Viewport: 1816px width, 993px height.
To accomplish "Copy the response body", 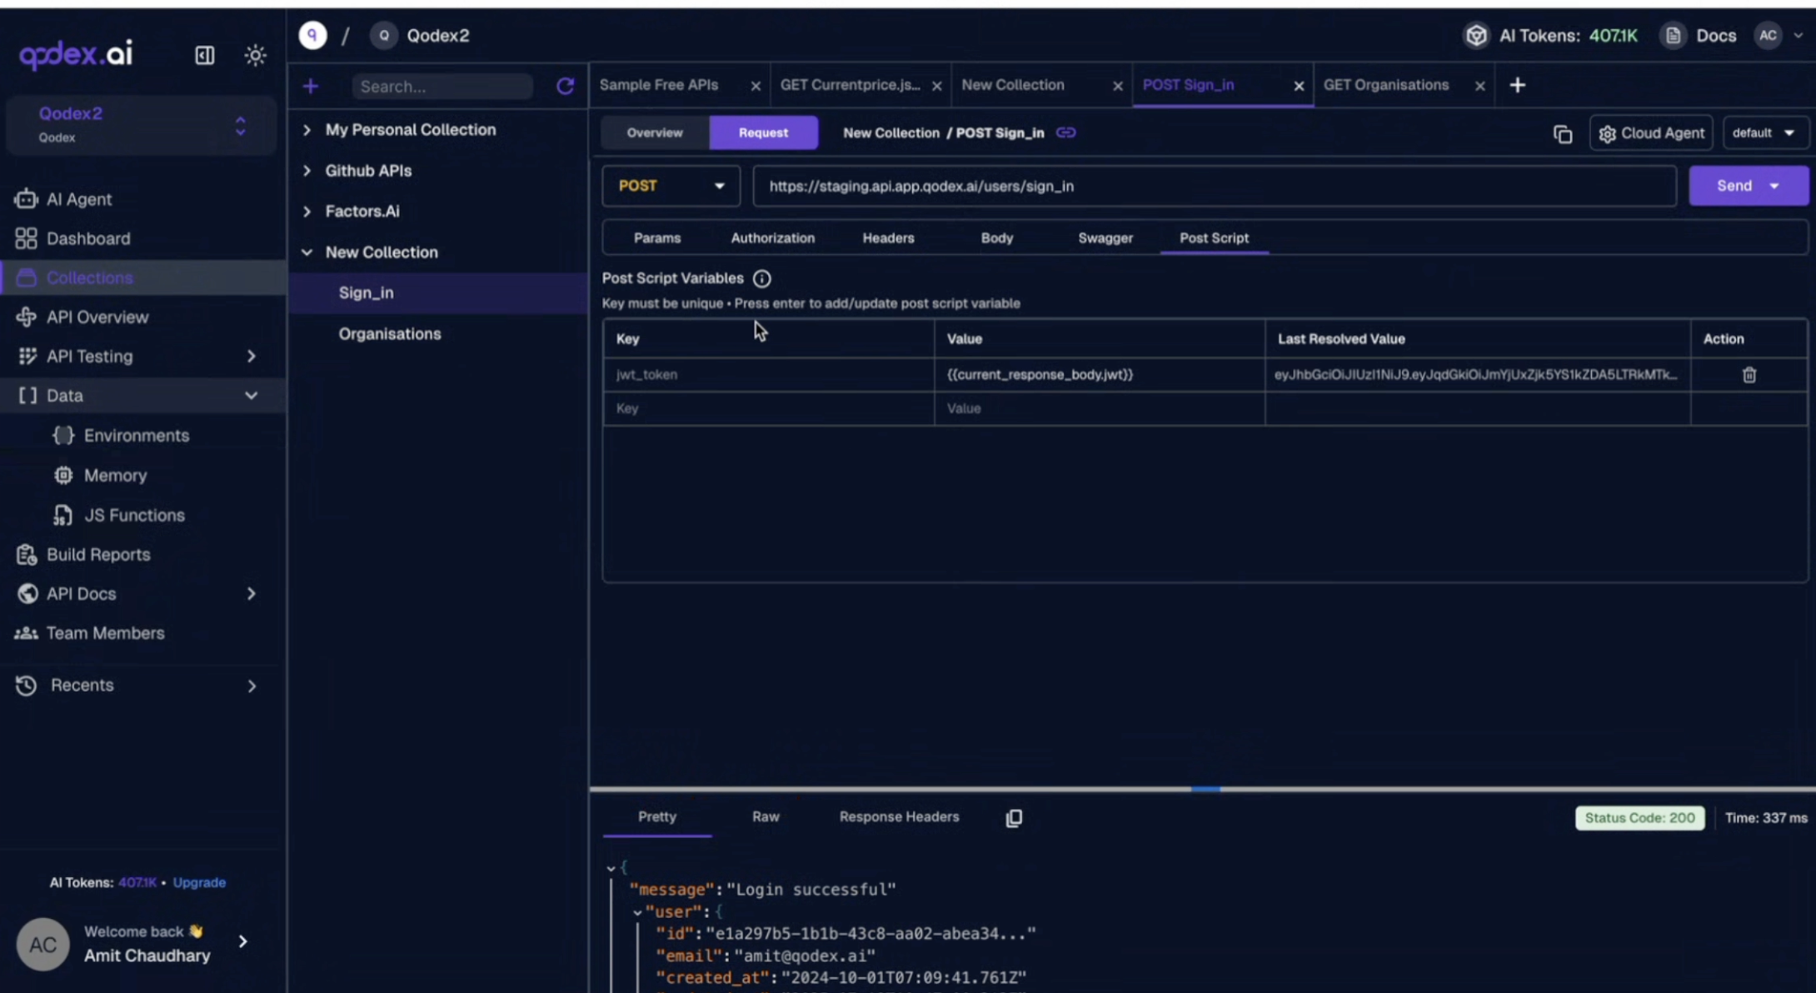I will [1014, 818].
